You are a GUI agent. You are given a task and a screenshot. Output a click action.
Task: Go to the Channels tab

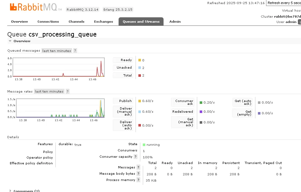pyautogui.click(x=76, y=21)
